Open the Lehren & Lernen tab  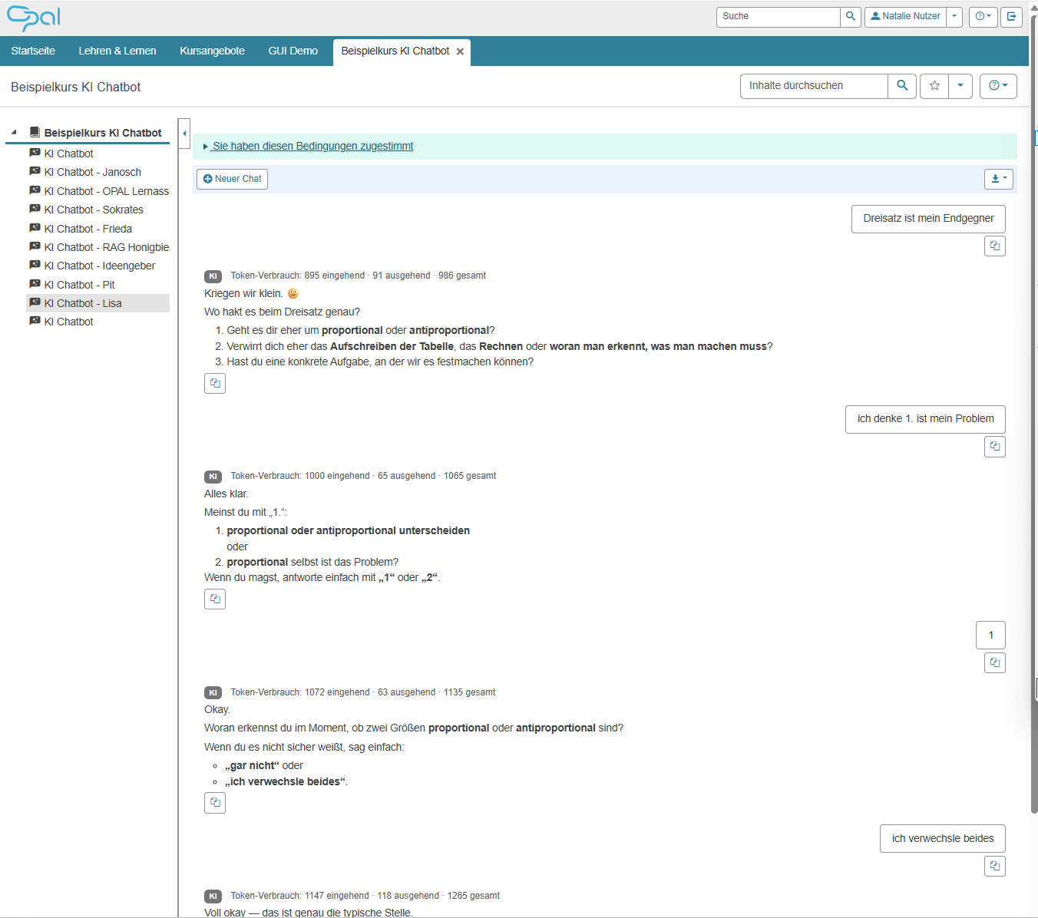(117, 51)
